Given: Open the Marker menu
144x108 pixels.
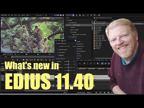Looking at the screenshot, I should click(x=23, y=15).
